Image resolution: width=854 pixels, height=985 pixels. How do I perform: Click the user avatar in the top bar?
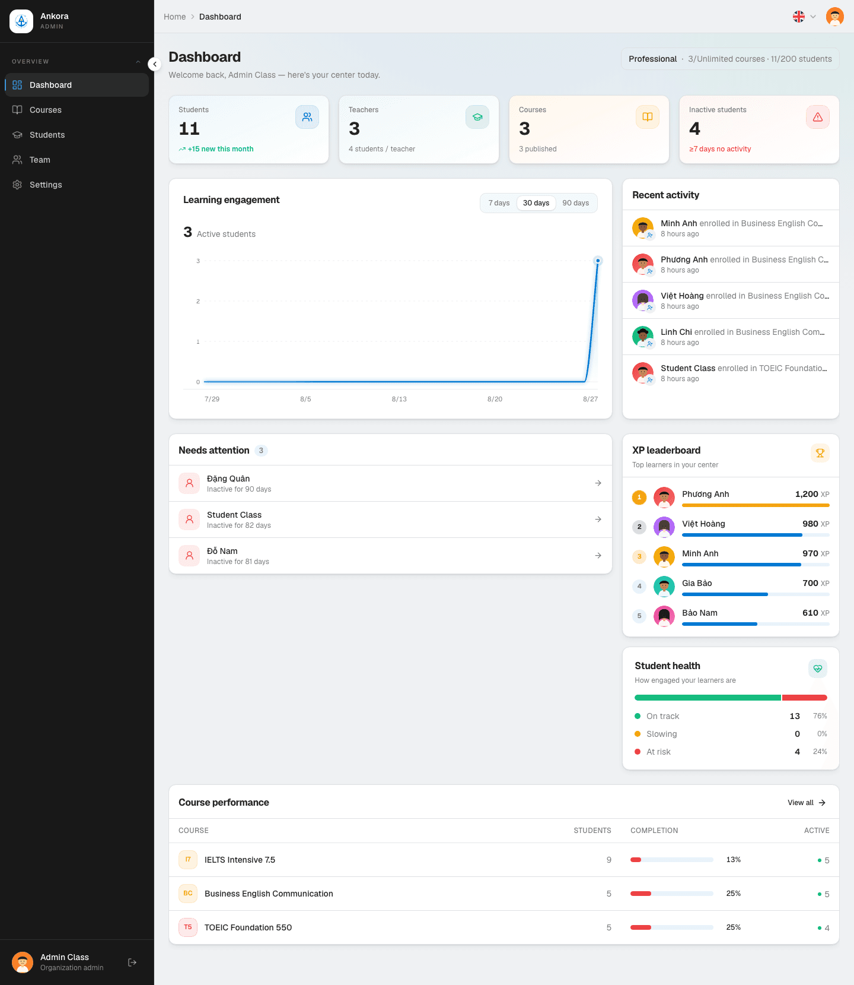tap(835, 17)
